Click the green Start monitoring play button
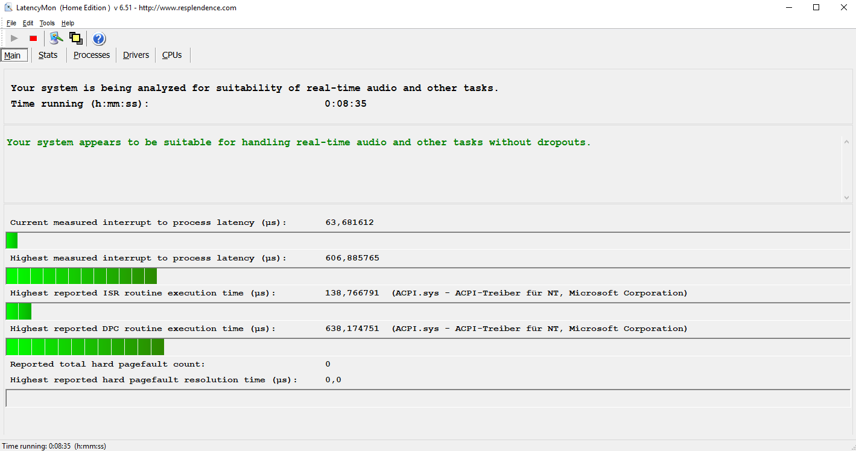The image size is (856, 451). [x=14, y=39]
